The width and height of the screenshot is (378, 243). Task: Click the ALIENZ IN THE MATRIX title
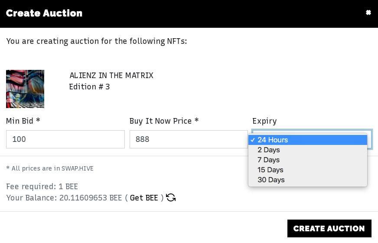tap(111, 76)
